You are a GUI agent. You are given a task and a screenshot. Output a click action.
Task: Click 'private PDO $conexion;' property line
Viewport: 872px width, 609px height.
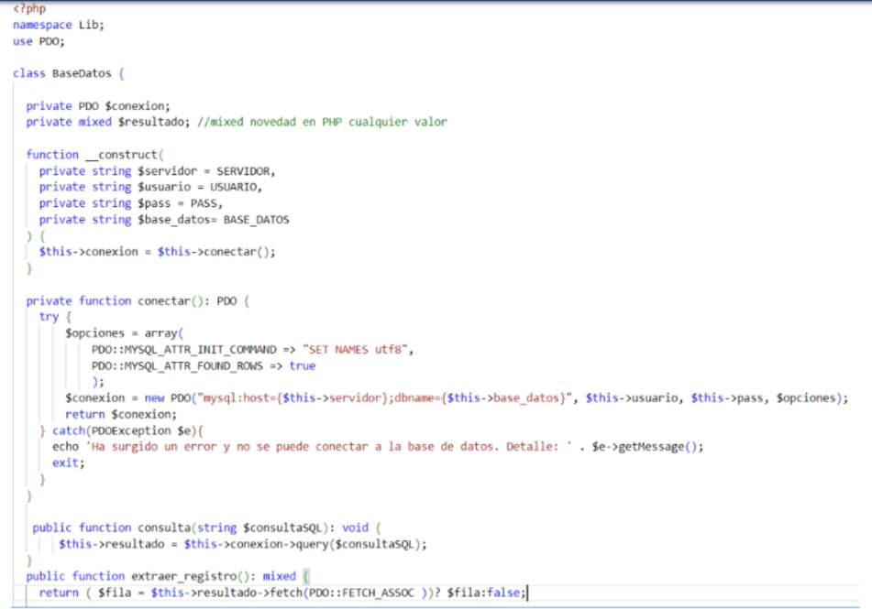click(98, 106)
